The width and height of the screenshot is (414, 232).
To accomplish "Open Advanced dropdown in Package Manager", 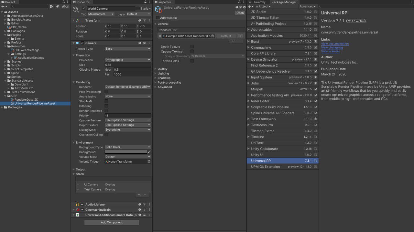I will tap(308, 6).
